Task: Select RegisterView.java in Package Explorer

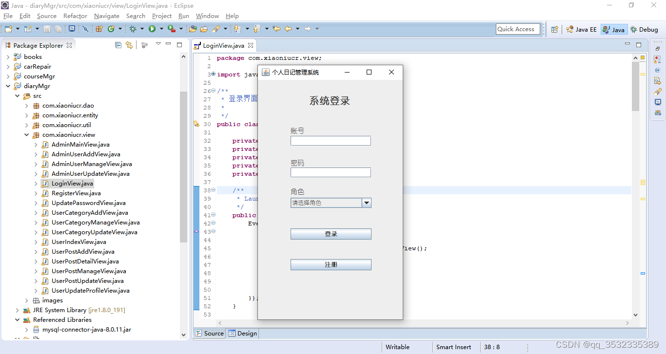Action: 76,193
